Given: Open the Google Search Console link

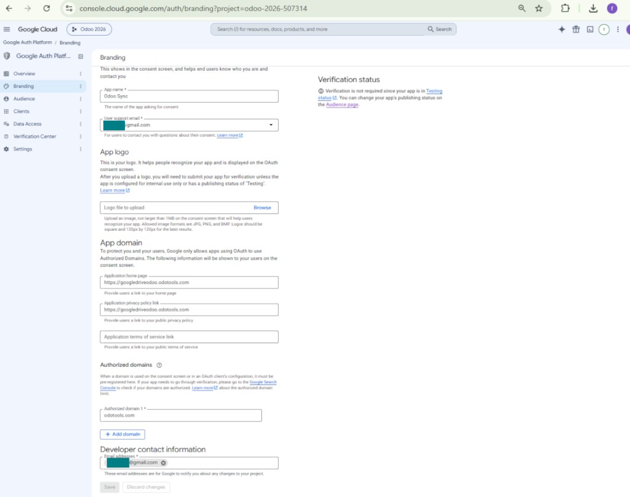Looking at the screenshot, I should point(263,382).
